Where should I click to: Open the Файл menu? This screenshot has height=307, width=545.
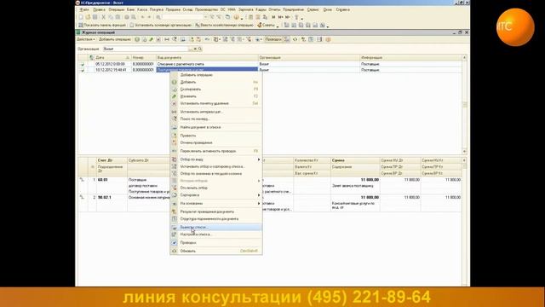[x=84, y=9]
